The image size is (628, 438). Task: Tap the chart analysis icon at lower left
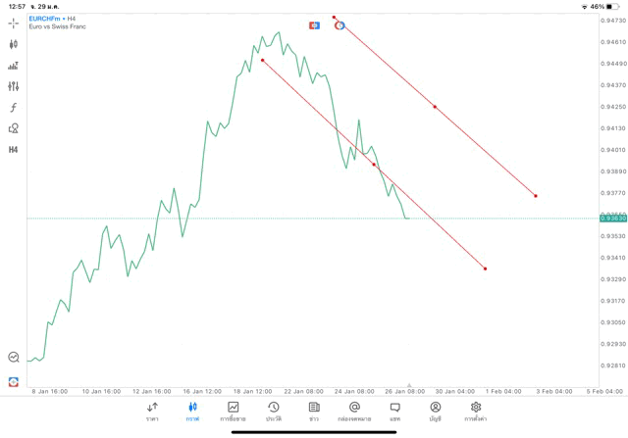[13, 358]
